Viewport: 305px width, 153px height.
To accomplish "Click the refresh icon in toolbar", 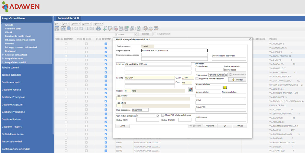I will click(x=64, y=29).
